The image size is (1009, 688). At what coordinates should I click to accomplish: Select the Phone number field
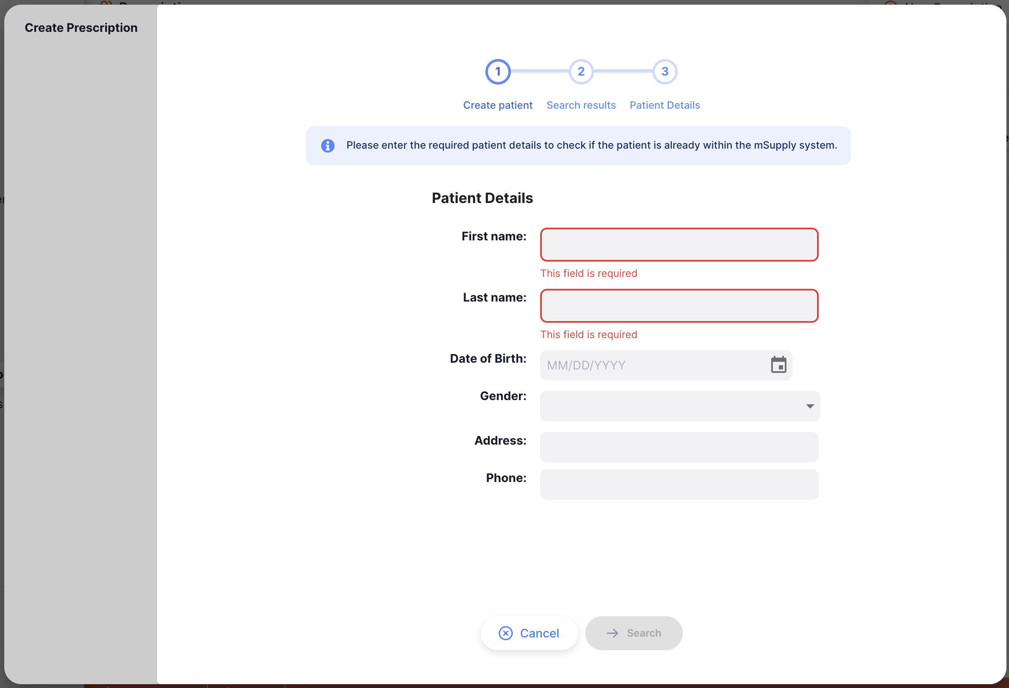679,485
